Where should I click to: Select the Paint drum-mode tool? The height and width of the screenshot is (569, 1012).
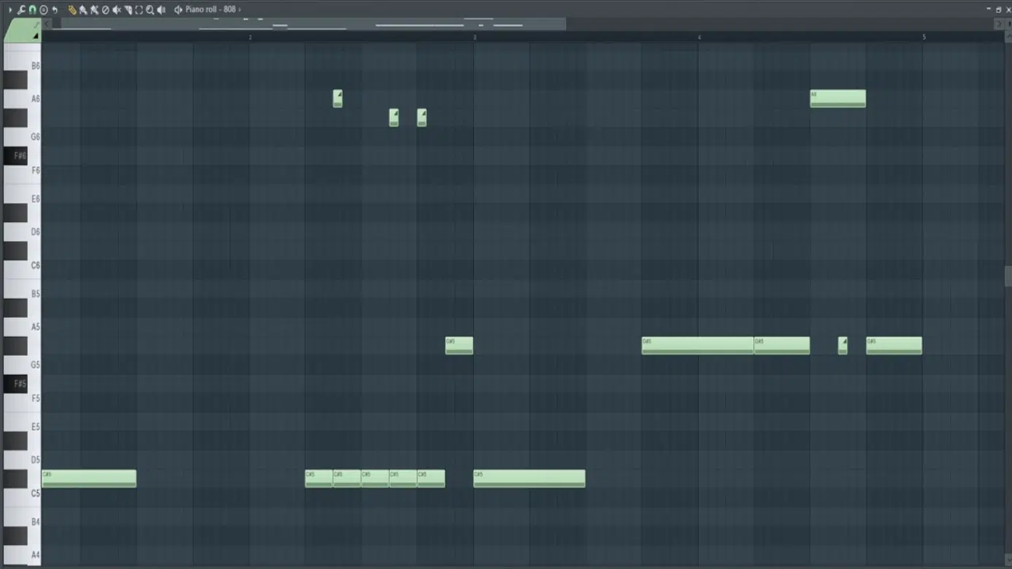click(x=94, y=9)
